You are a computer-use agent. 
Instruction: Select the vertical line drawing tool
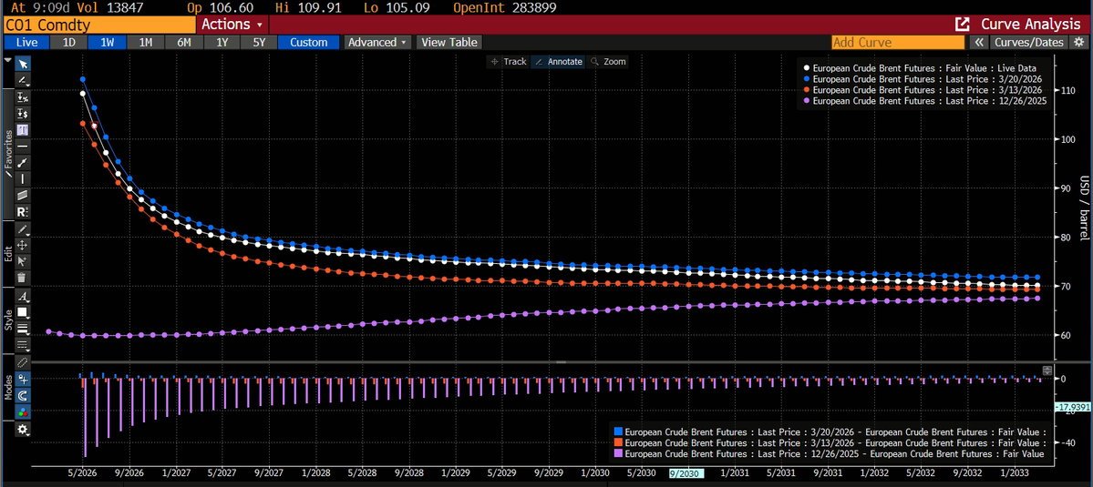coord(22,178)
